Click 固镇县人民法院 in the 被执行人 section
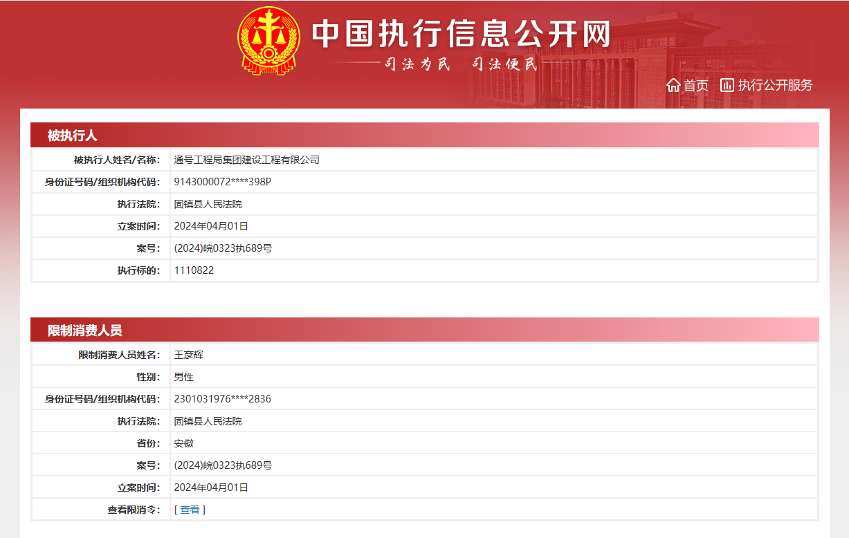The height and width of the screenshot is (538, 849). (x=208, y=204)
